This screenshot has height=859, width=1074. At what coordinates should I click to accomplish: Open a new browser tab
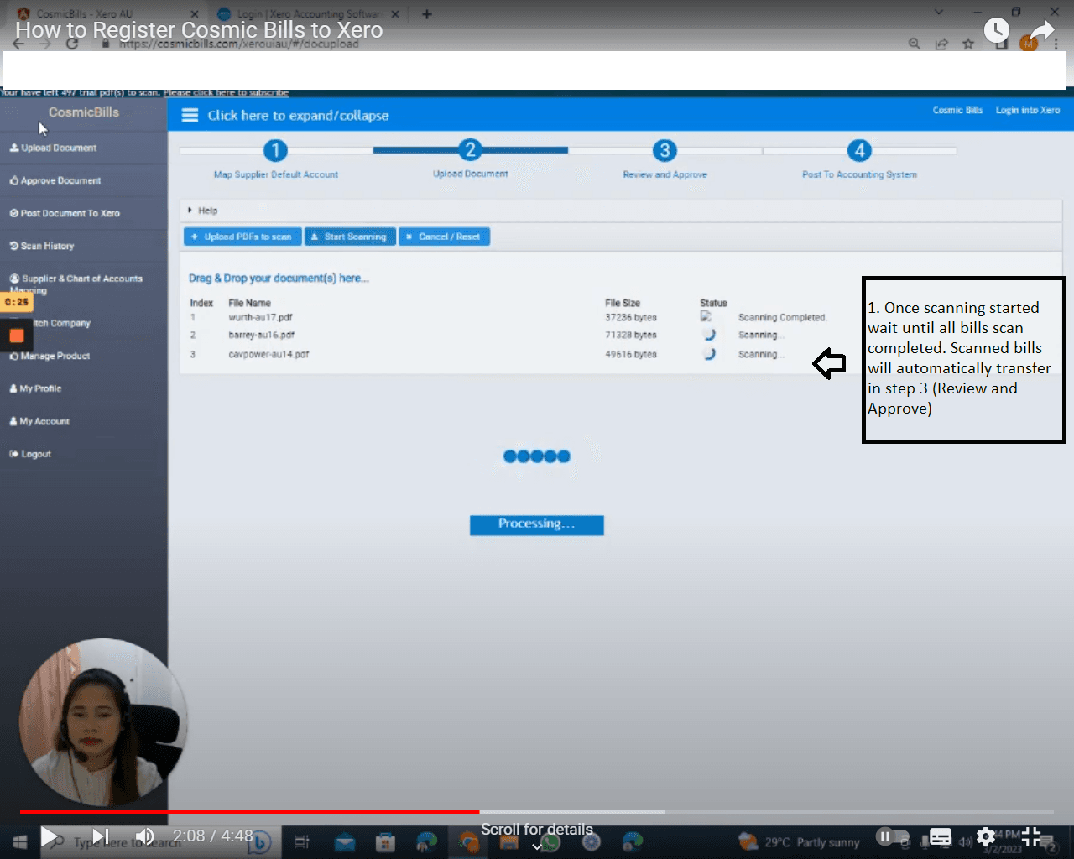pyautogui.click(x=427, y=13)
